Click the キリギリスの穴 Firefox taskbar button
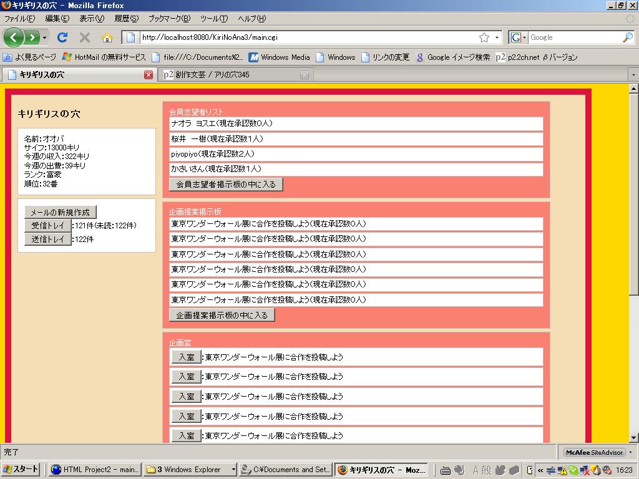Image resolution: width=639 pixels, height=479 pixels. click(382, 470)
